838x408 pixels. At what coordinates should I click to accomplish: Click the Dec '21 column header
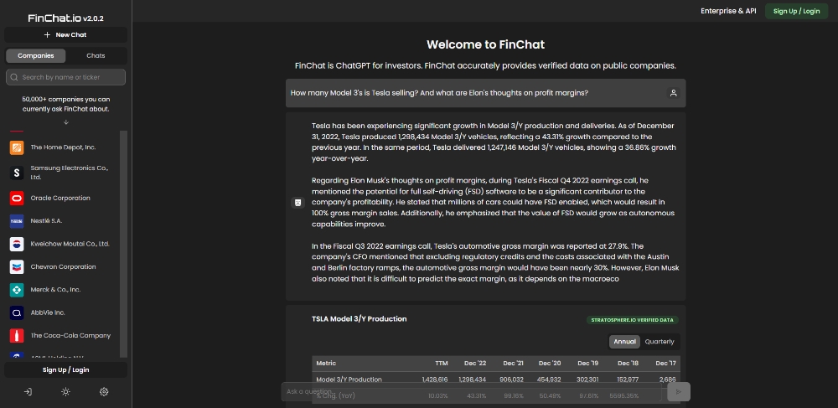(513, 363)
